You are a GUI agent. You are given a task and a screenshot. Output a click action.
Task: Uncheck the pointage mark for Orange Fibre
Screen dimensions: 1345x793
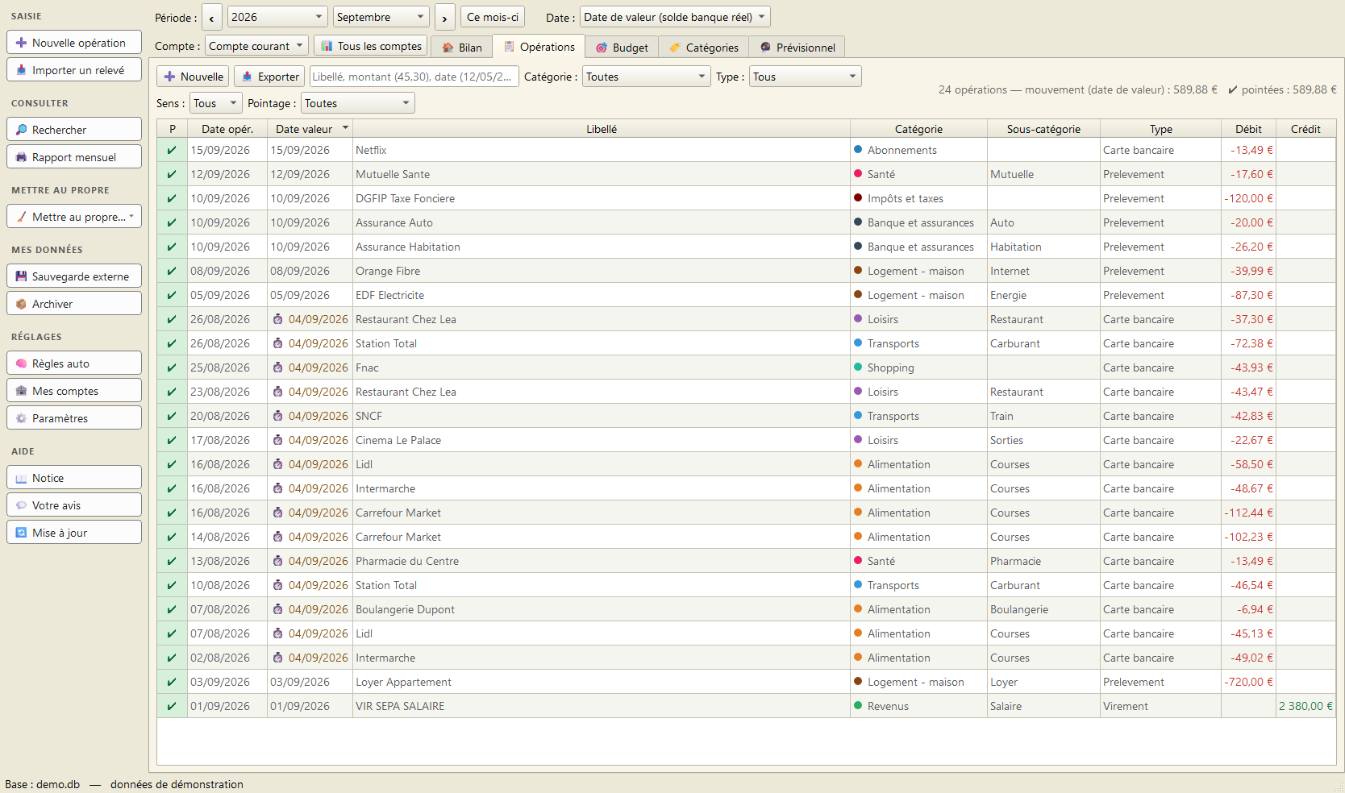pyautogui.click(x=172, y=271)
